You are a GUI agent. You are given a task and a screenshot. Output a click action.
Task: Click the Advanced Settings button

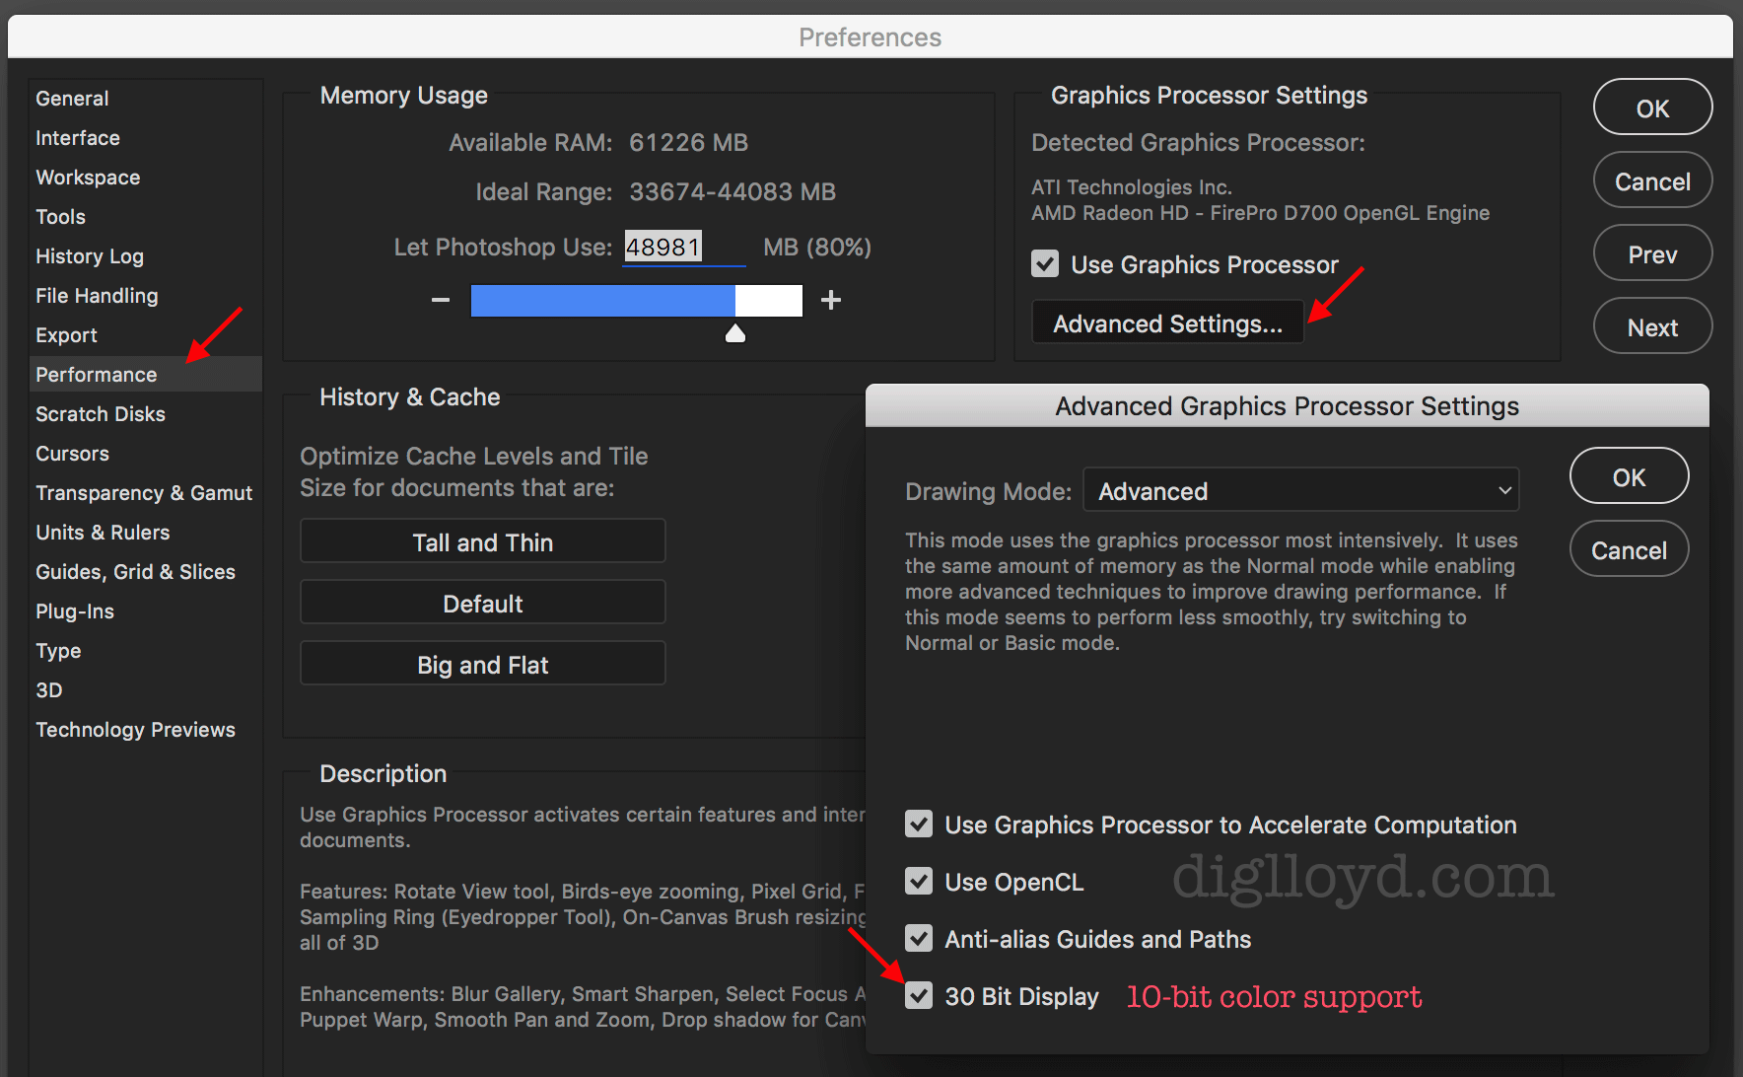coord(1167,323)
